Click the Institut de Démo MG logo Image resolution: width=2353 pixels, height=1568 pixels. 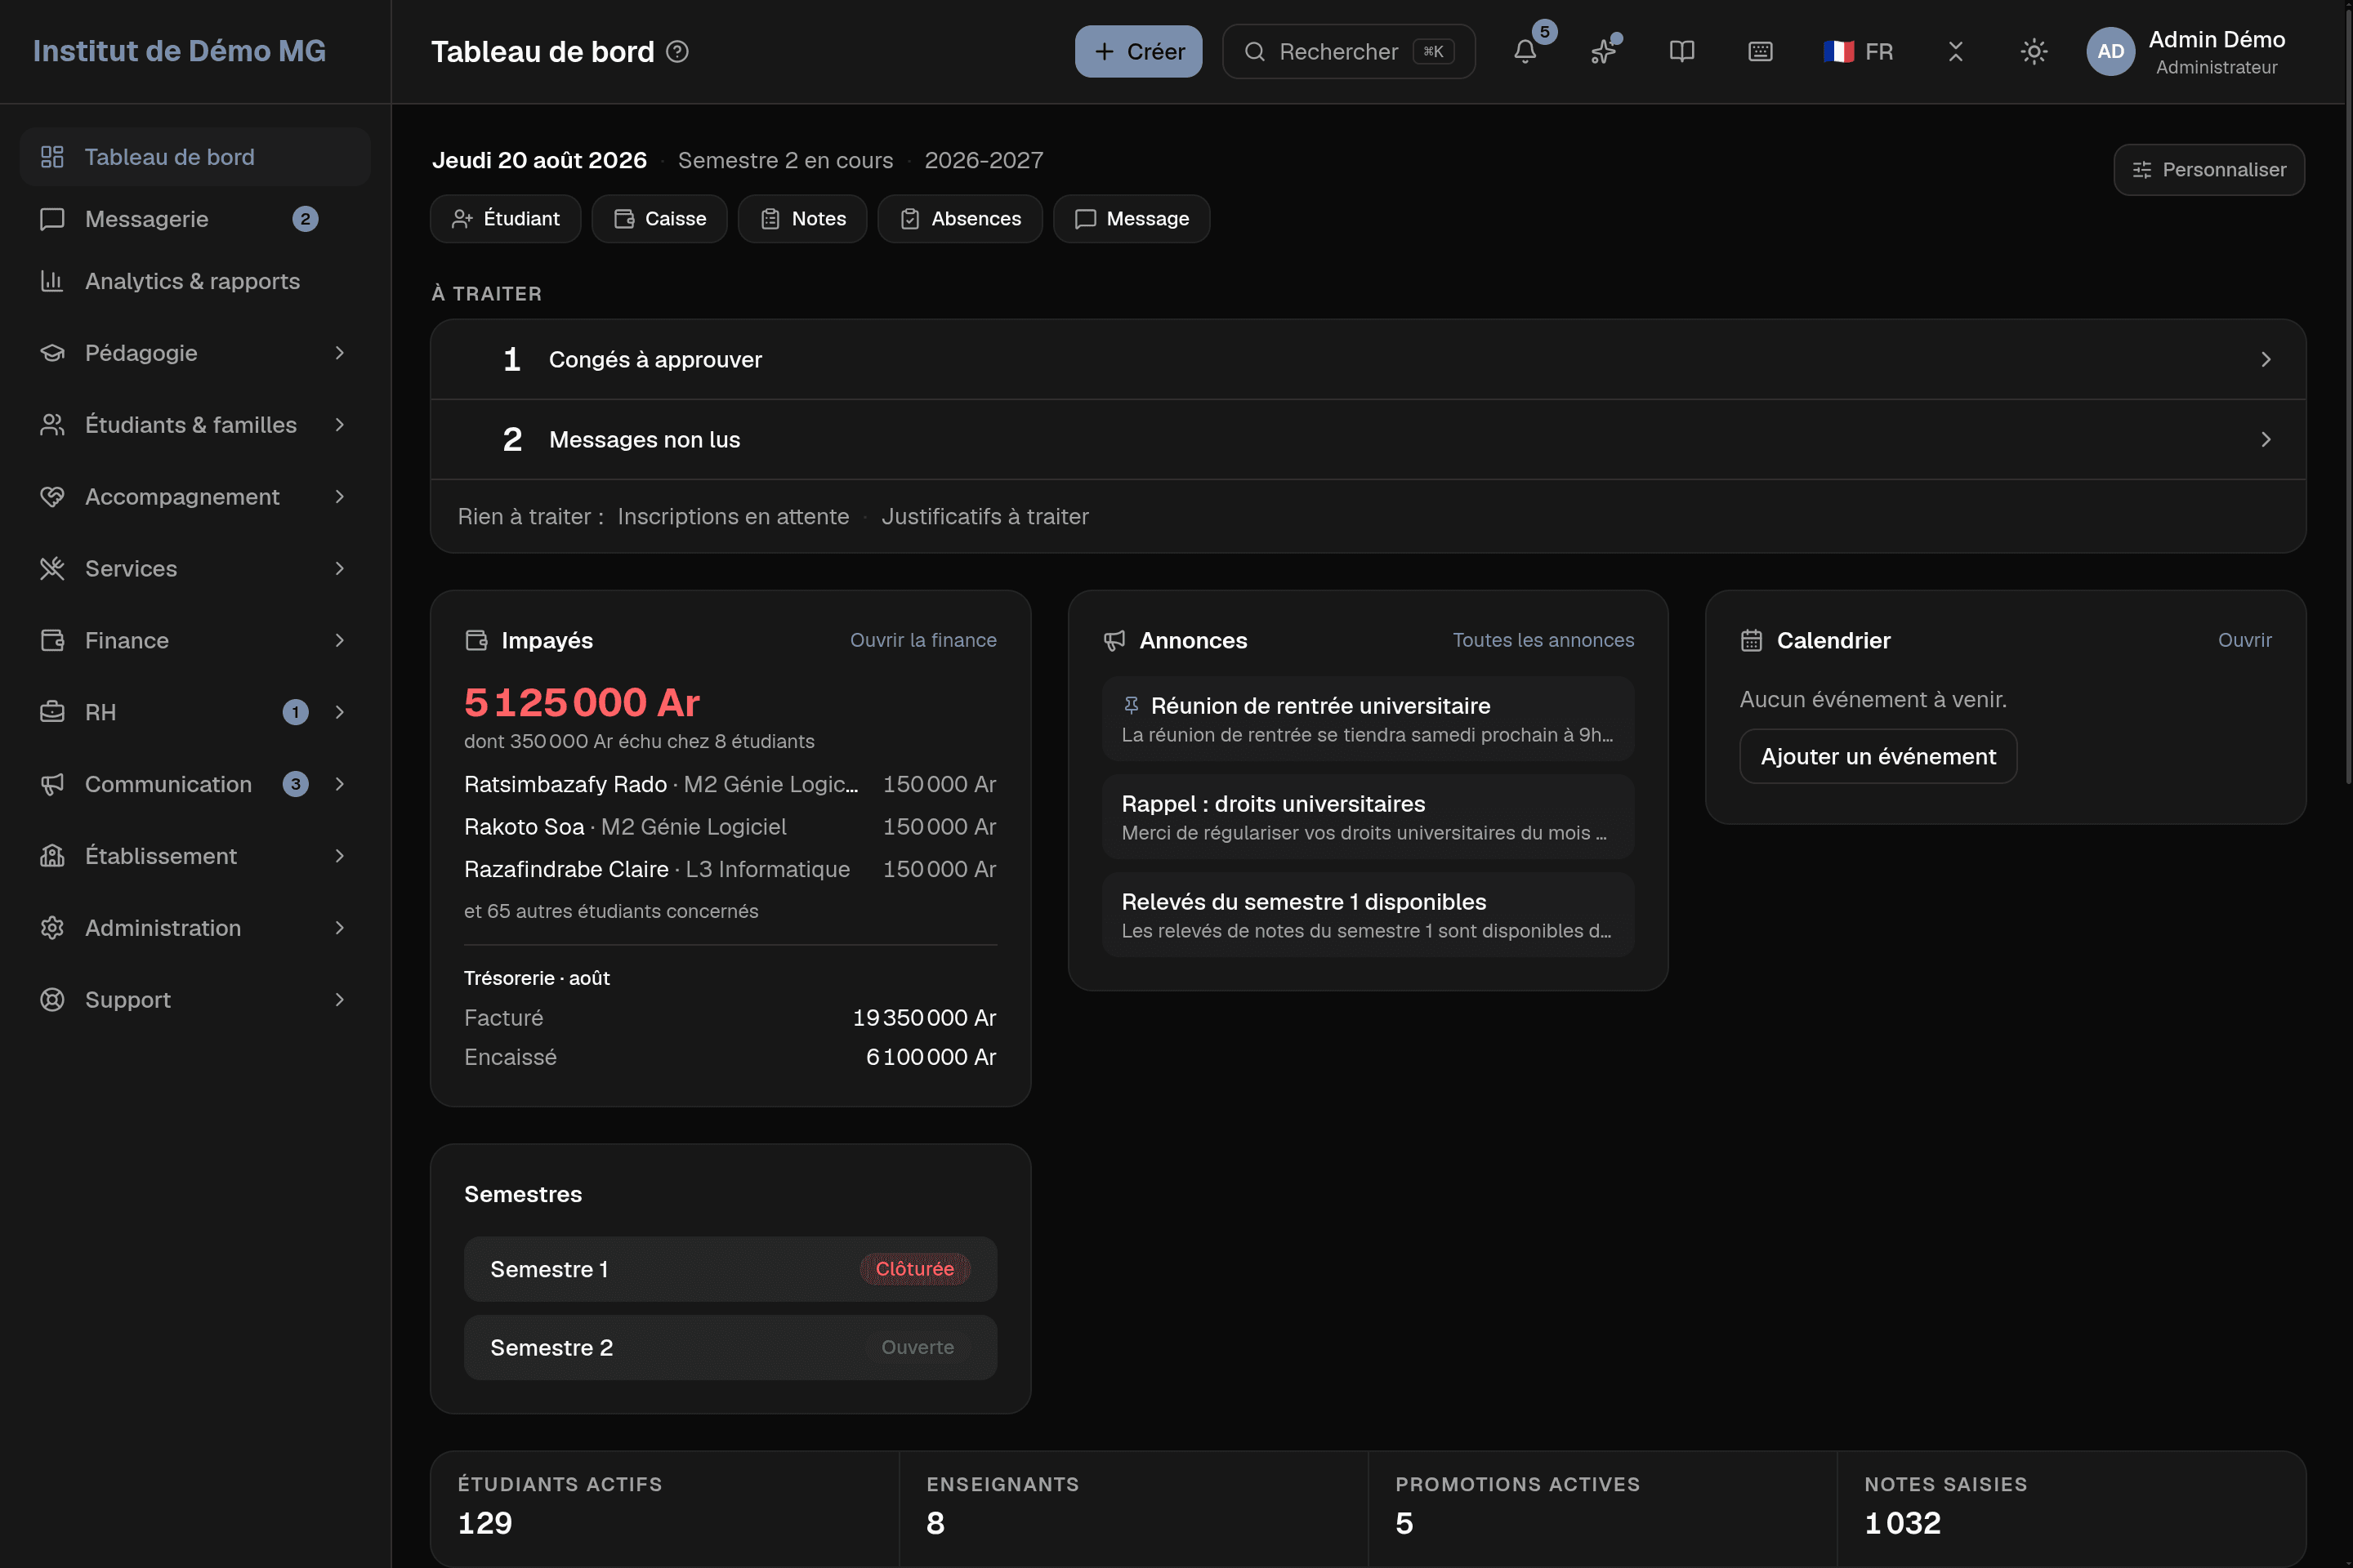point(179,51)
